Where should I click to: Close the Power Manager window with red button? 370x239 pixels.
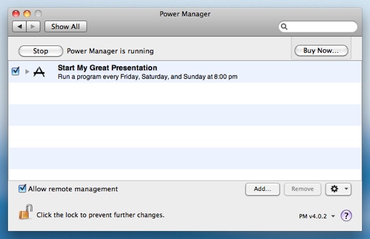point(16,14)
